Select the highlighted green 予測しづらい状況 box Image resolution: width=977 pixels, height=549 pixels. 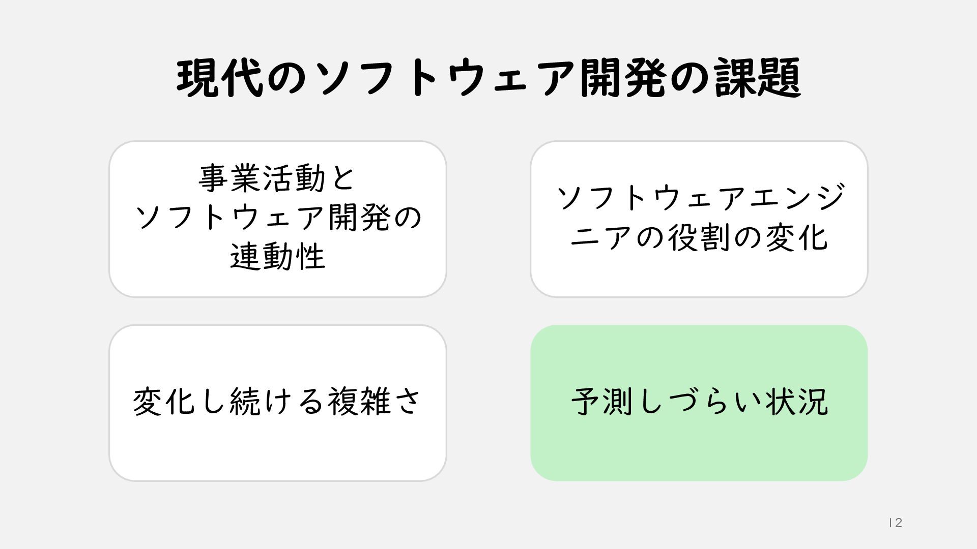click(699, 403)
